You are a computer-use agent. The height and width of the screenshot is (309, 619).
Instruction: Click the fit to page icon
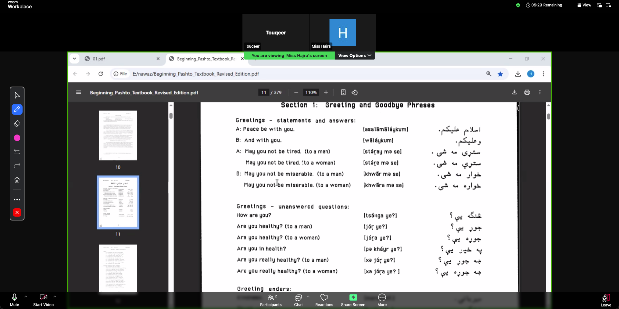(343, 92)
